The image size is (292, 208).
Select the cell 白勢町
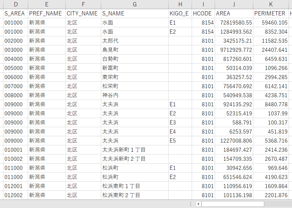coord(135,59)
